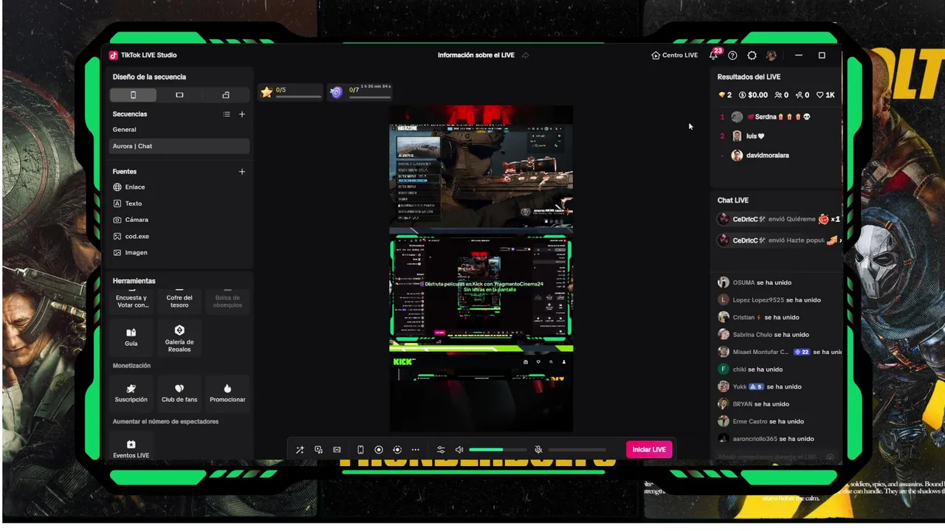Click the replay capture icon beside record
Viewport: 945px width, 531px height.
click(397, 450)
